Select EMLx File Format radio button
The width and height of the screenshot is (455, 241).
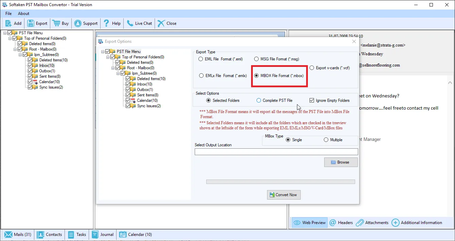click(201, 76)
